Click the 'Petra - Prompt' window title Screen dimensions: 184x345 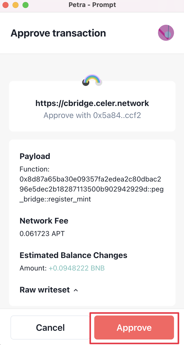tap(92, 5)
